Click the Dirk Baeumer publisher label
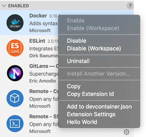The width and height of the screenshot is (146, 137). pyautogui.click(x=44, y=56)
